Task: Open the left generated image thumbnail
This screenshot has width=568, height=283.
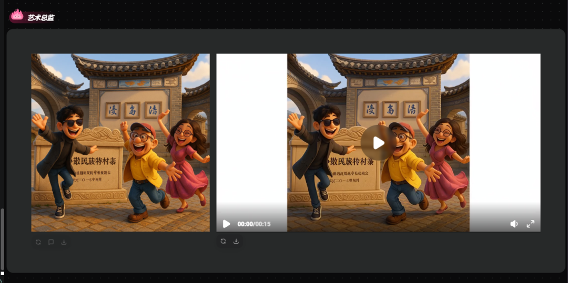Action: tap(120, 142)
